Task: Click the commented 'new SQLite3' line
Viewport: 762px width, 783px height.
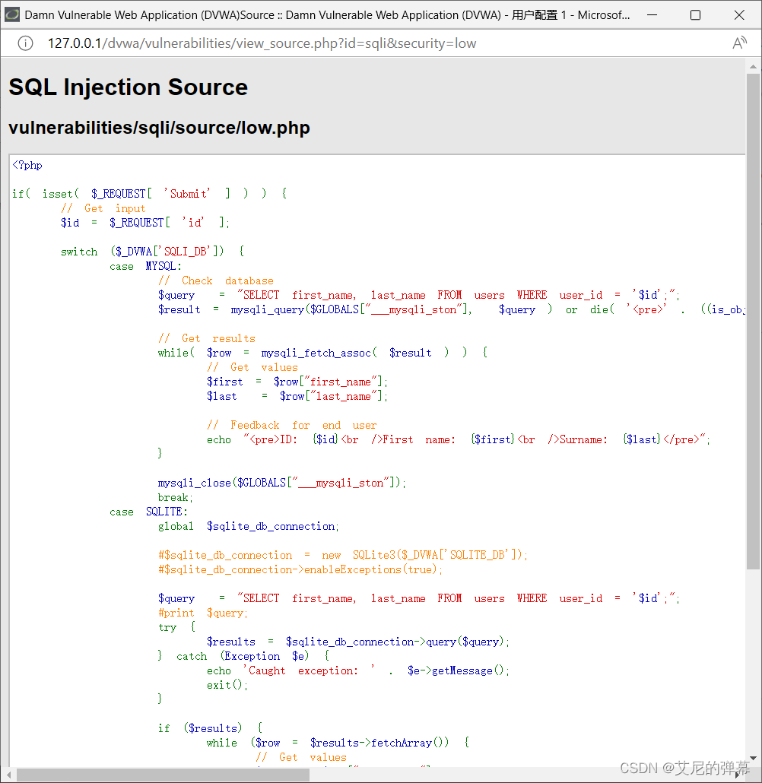Action: coord(343,555)
